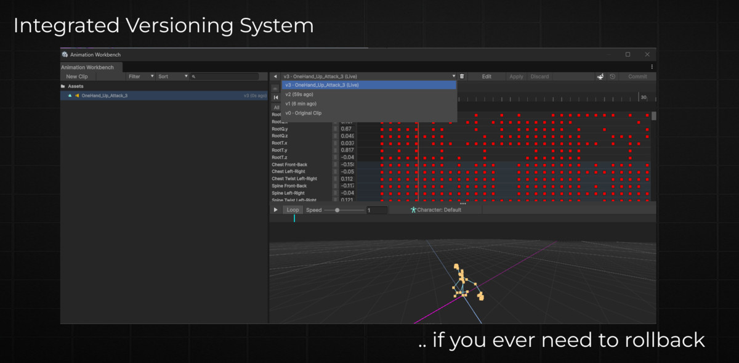Screen dimensions: 739x363
Task: Adjust the playback Speed slider
Action: [337, 210]
